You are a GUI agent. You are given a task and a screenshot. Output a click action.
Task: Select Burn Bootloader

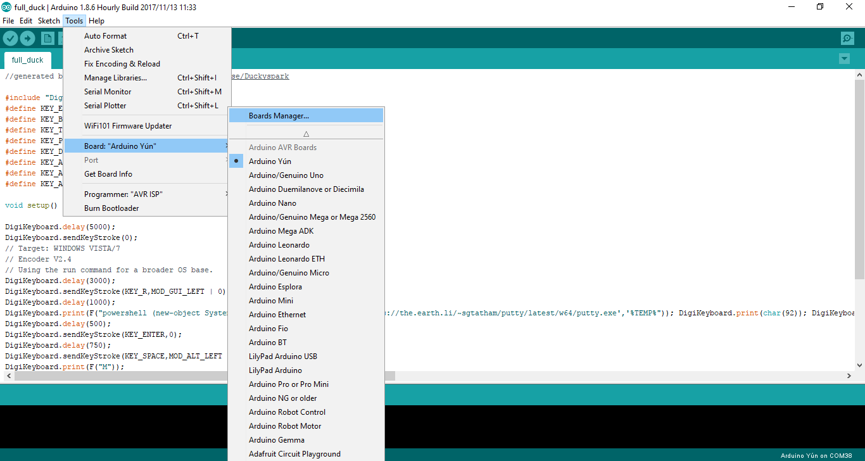pos(147,208)
